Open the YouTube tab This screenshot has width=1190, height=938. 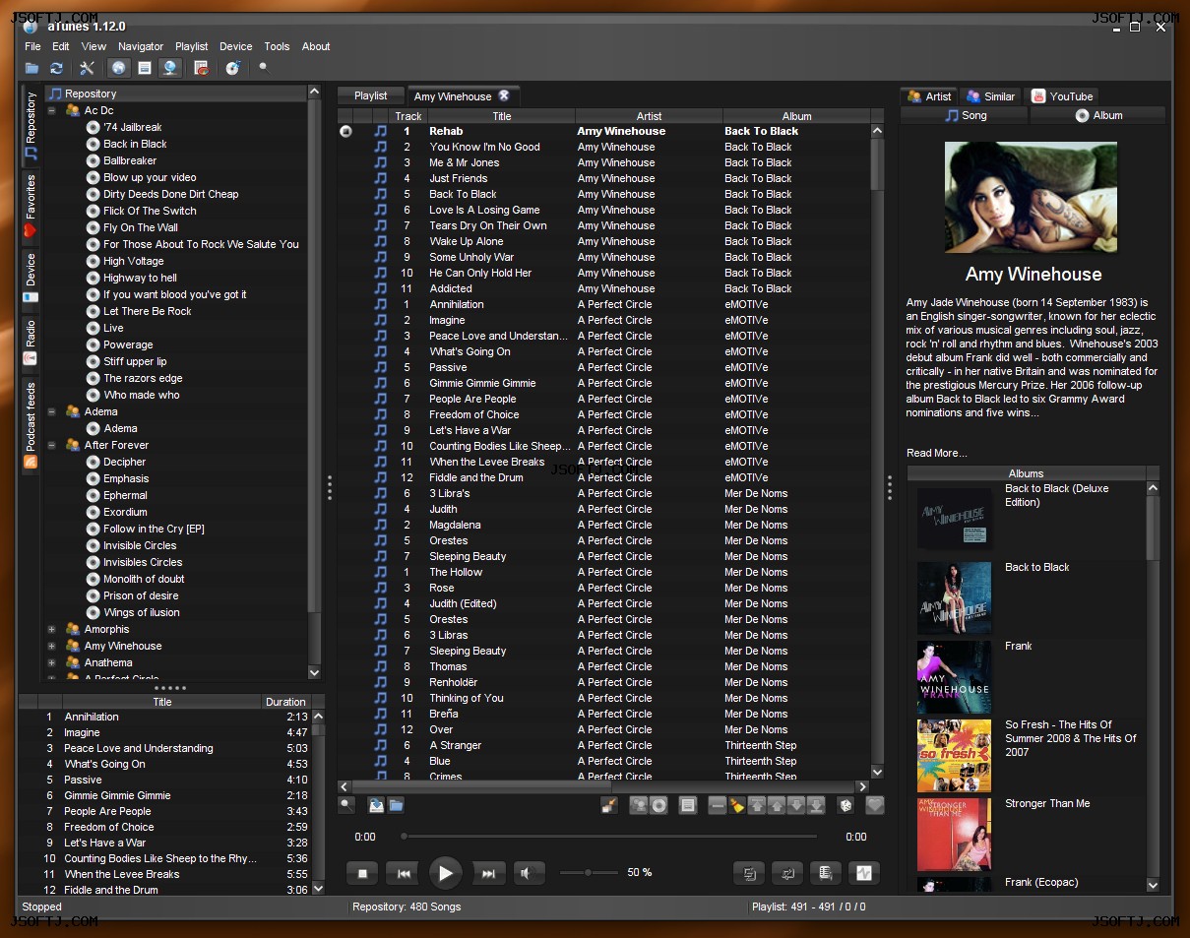(1062, 96)
